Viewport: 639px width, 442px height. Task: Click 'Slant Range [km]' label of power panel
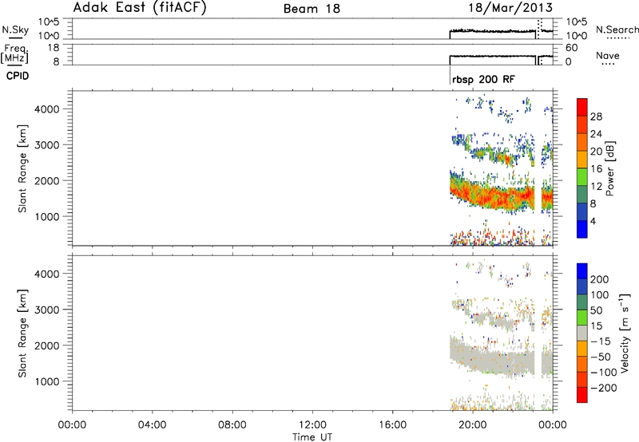[22, 168]
